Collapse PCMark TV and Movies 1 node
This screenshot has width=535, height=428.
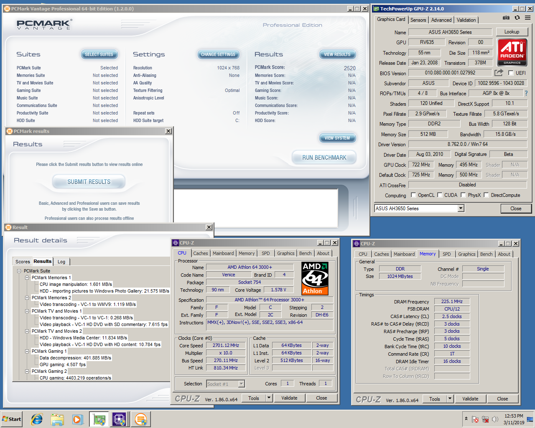click(x=27, y=311)
